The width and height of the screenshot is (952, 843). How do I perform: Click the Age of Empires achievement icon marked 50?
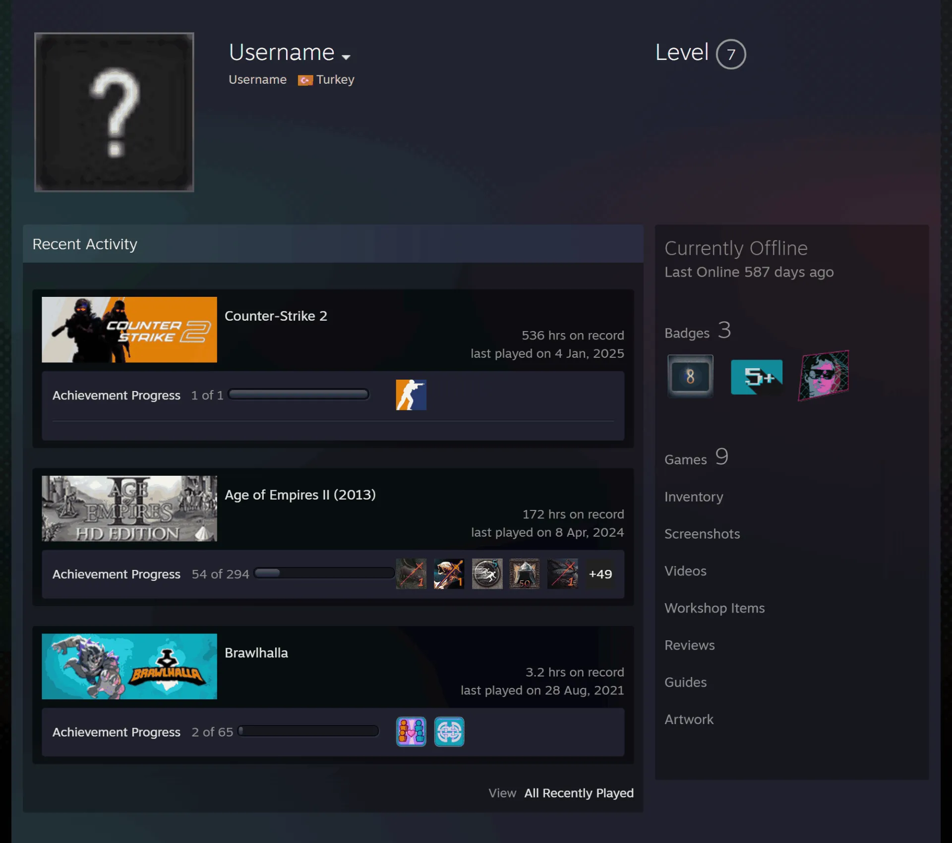tap(525, 574)
